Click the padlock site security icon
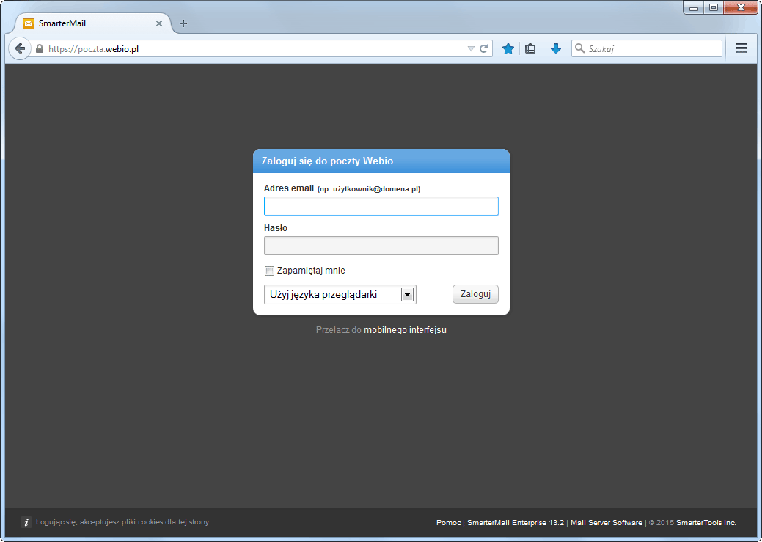Screen dimensions: 762x542 click(40, 48)
